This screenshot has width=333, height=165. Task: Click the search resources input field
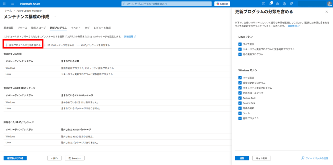(166, 4)
